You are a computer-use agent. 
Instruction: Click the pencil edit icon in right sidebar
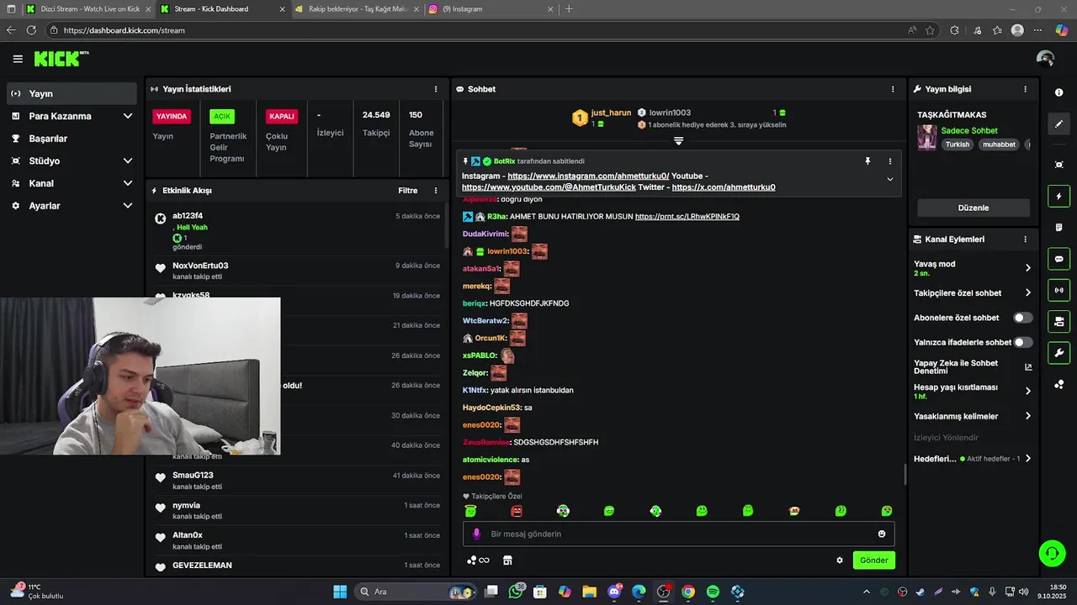pyautogui.click(x=1058, y=124)
